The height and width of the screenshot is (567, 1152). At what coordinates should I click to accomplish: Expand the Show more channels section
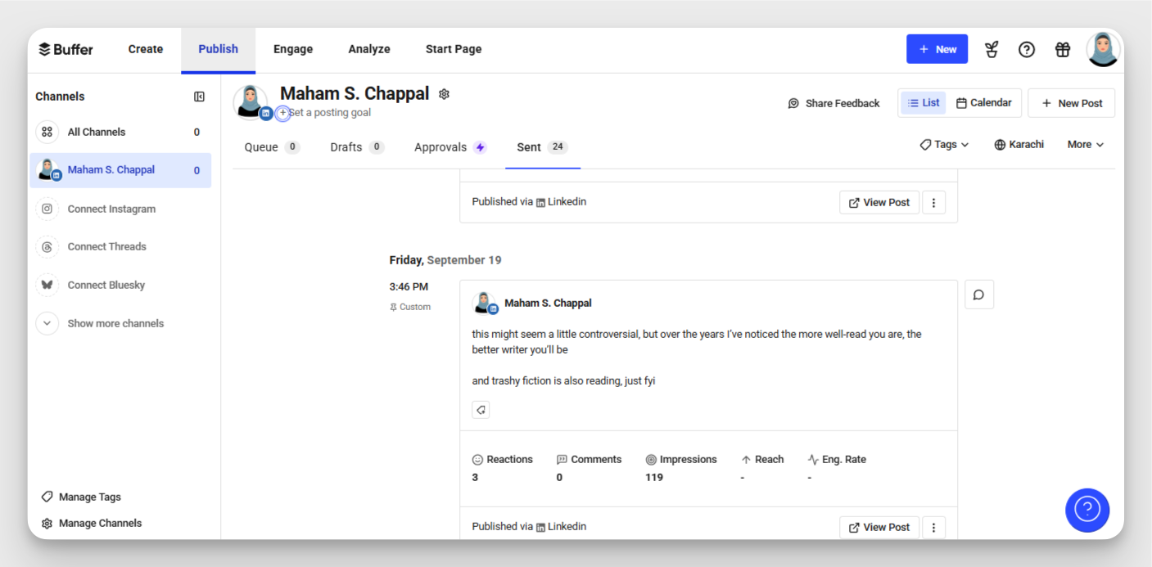click(115, 323)
